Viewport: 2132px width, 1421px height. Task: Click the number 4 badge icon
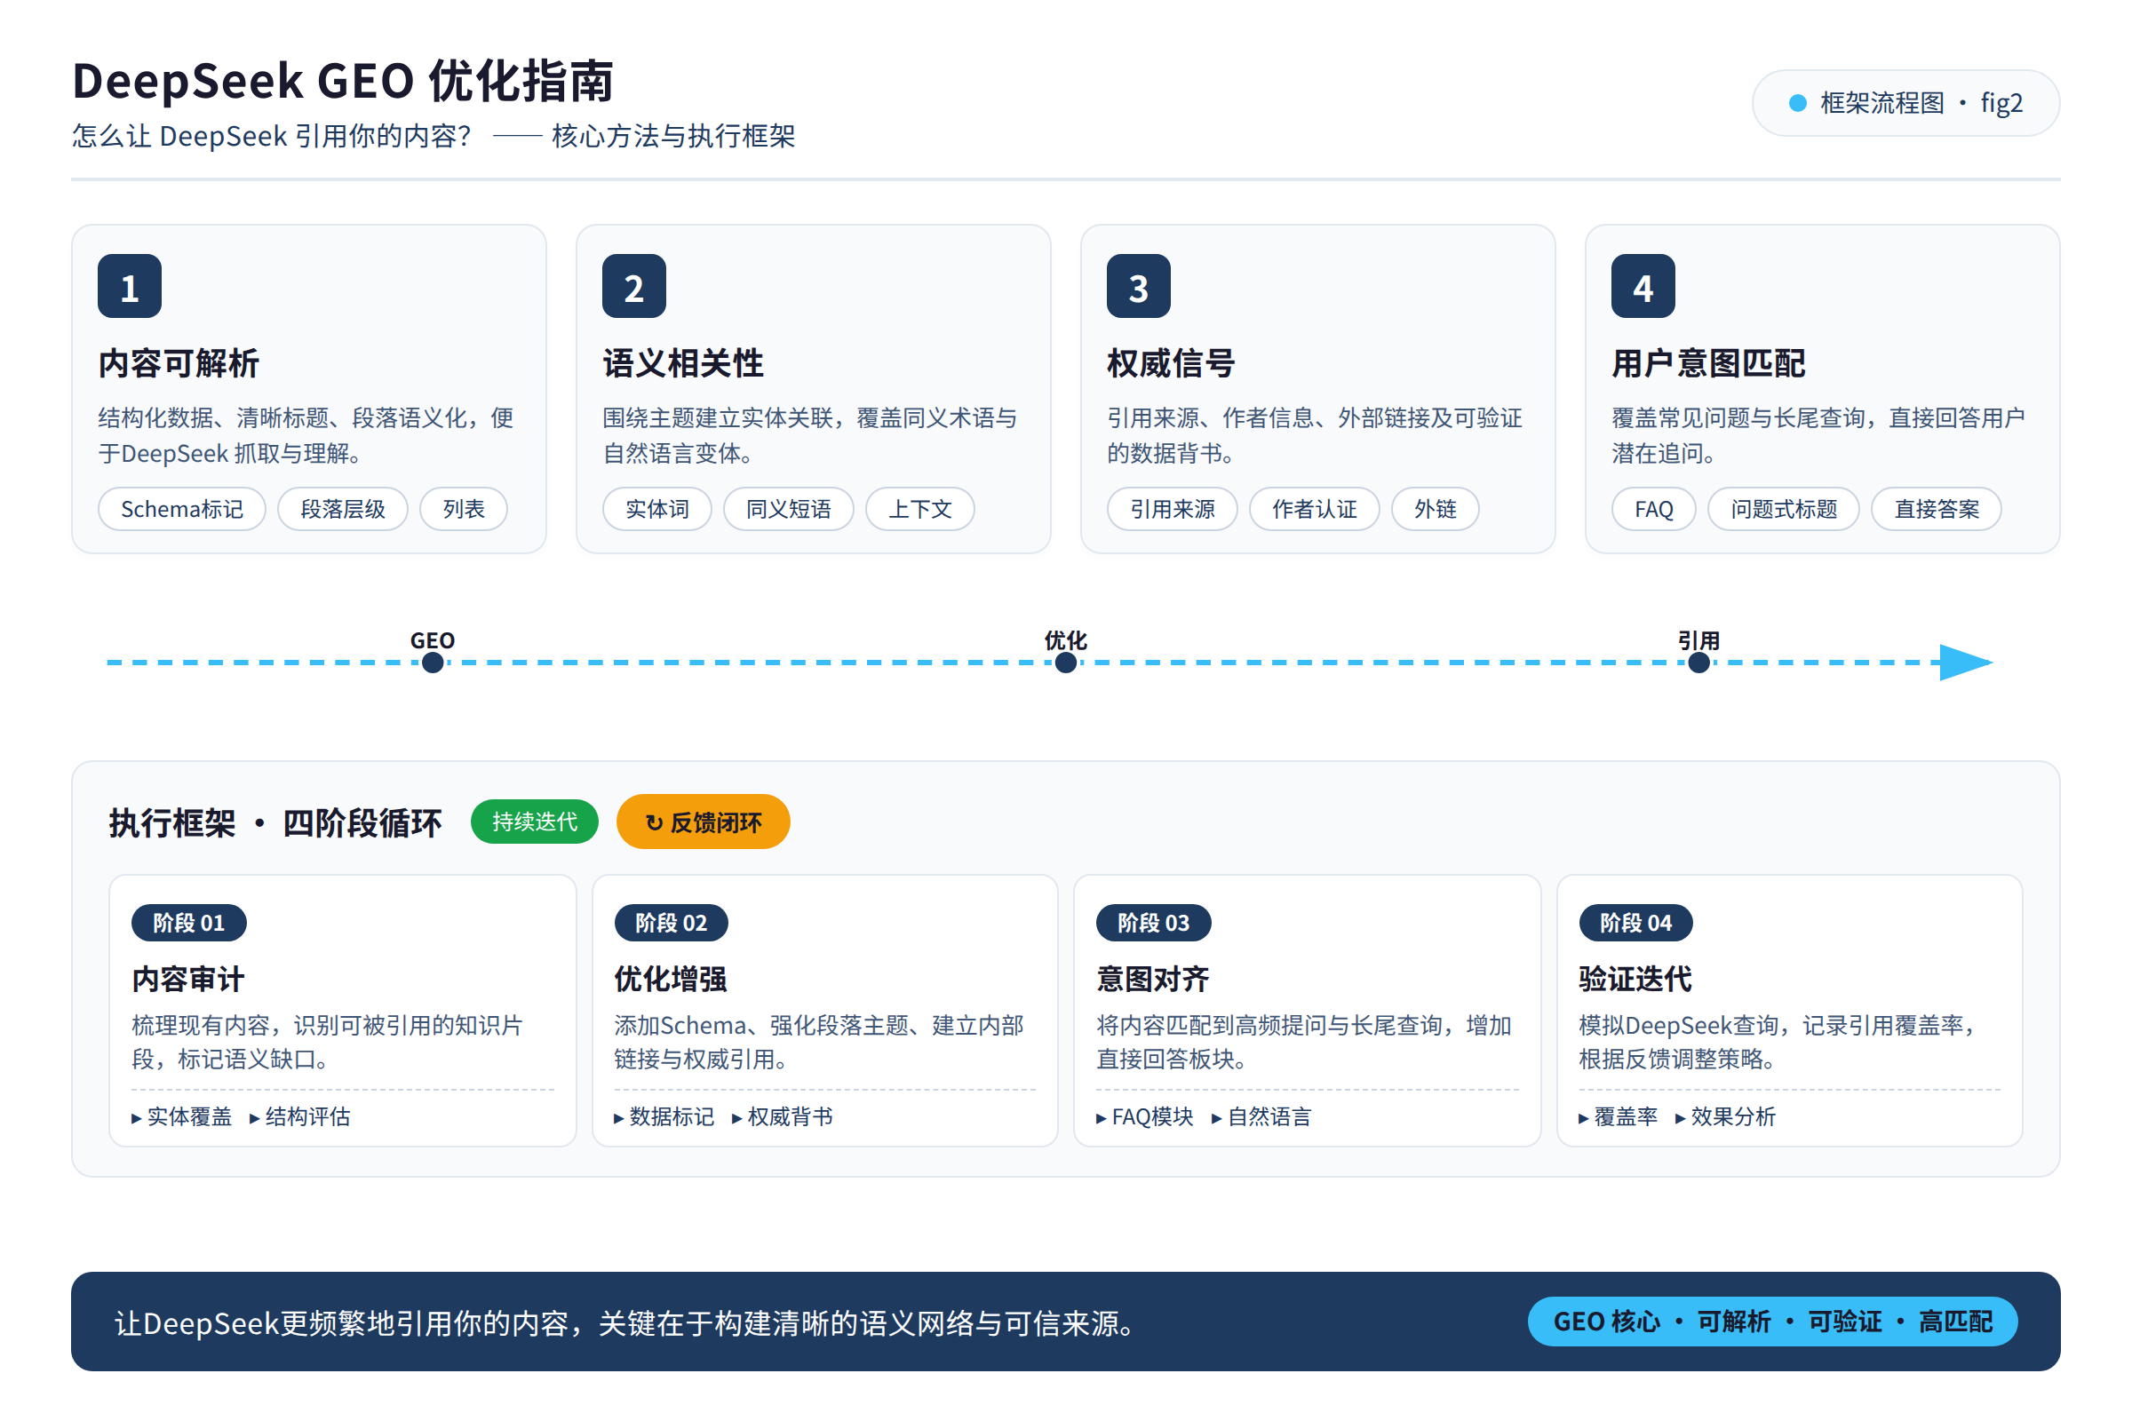pos(1643,286)
